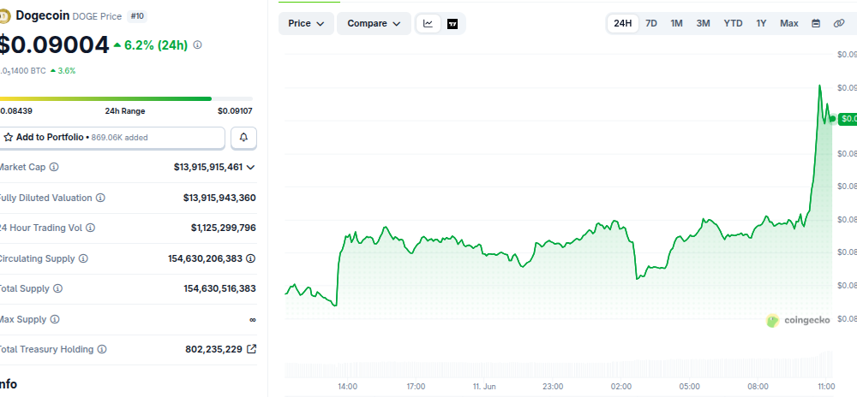Image resolution: width=857 pixels, height=397 pixels.
Task: Open Max Supply info icon
Action: [55, 319]
